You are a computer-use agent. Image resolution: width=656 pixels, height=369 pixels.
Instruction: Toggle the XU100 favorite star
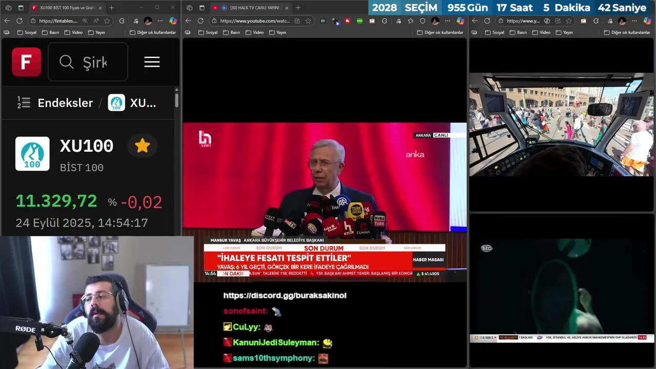[142, 146]
